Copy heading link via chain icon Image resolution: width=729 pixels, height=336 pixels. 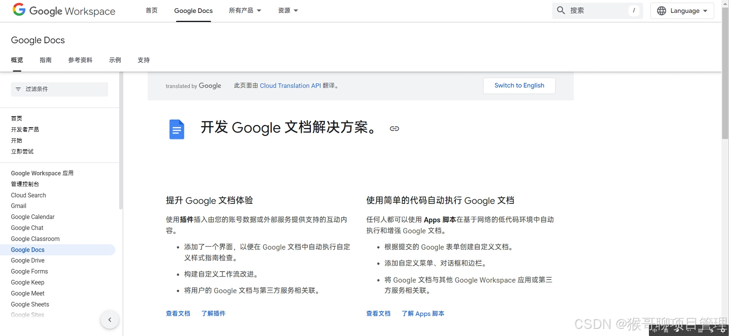(x=394, y=129)
